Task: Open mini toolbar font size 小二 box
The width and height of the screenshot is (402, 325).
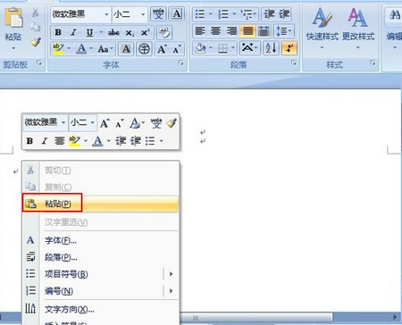Action: tap(82, 122)
